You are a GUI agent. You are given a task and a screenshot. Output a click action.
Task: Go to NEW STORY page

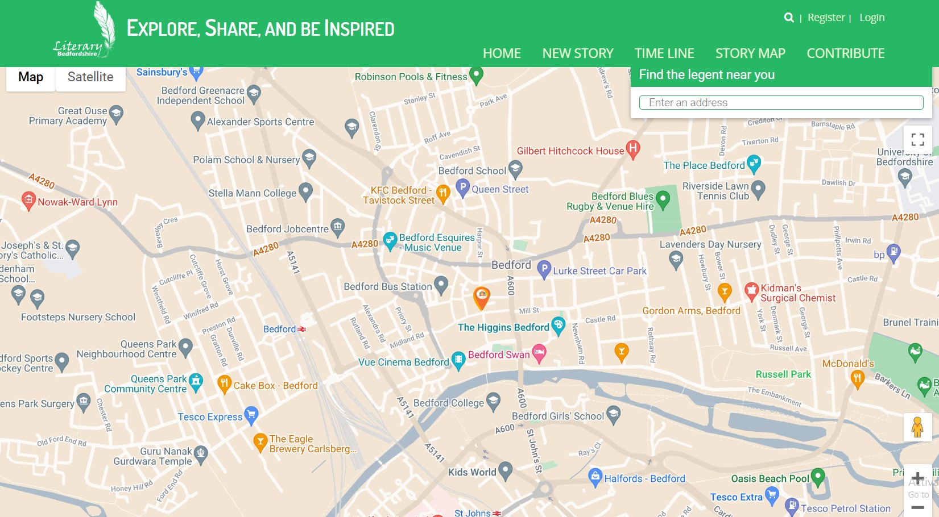(578, 53)
